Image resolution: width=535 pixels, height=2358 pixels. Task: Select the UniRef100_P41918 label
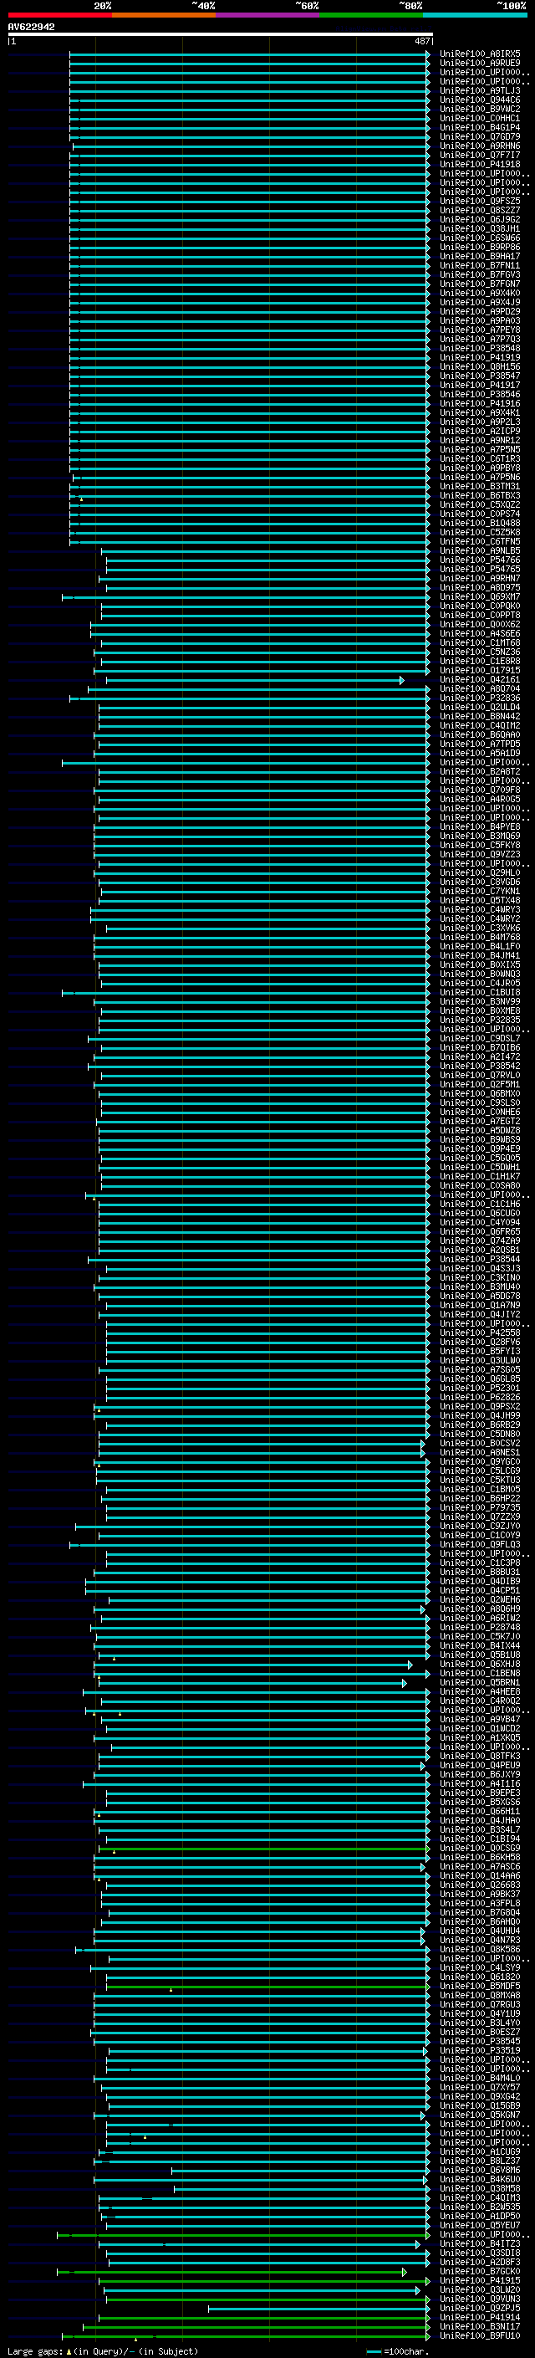(480, 164)
